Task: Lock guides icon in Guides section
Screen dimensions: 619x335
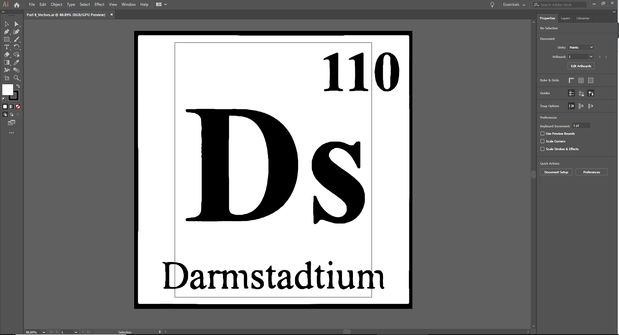Action: (581, 94)
